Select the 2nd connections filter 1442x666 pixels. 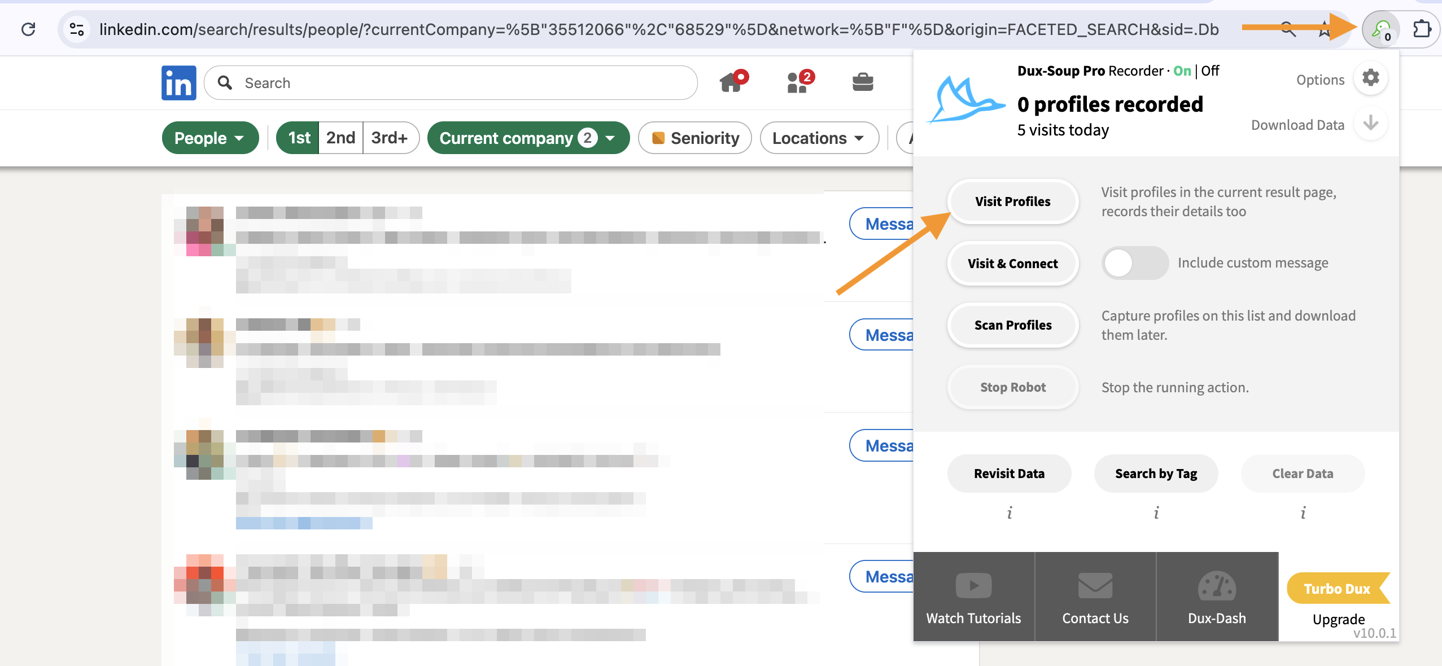340,138
